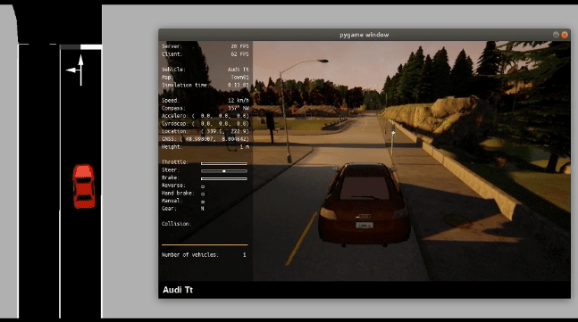The height and width of the screenshot is (322, 578).
Task: Click the yellow lane line beside the car
Action: coord(301,238)
